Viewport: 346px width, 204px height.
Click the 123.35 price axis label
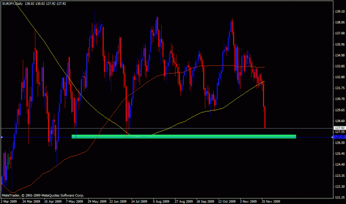340,176
